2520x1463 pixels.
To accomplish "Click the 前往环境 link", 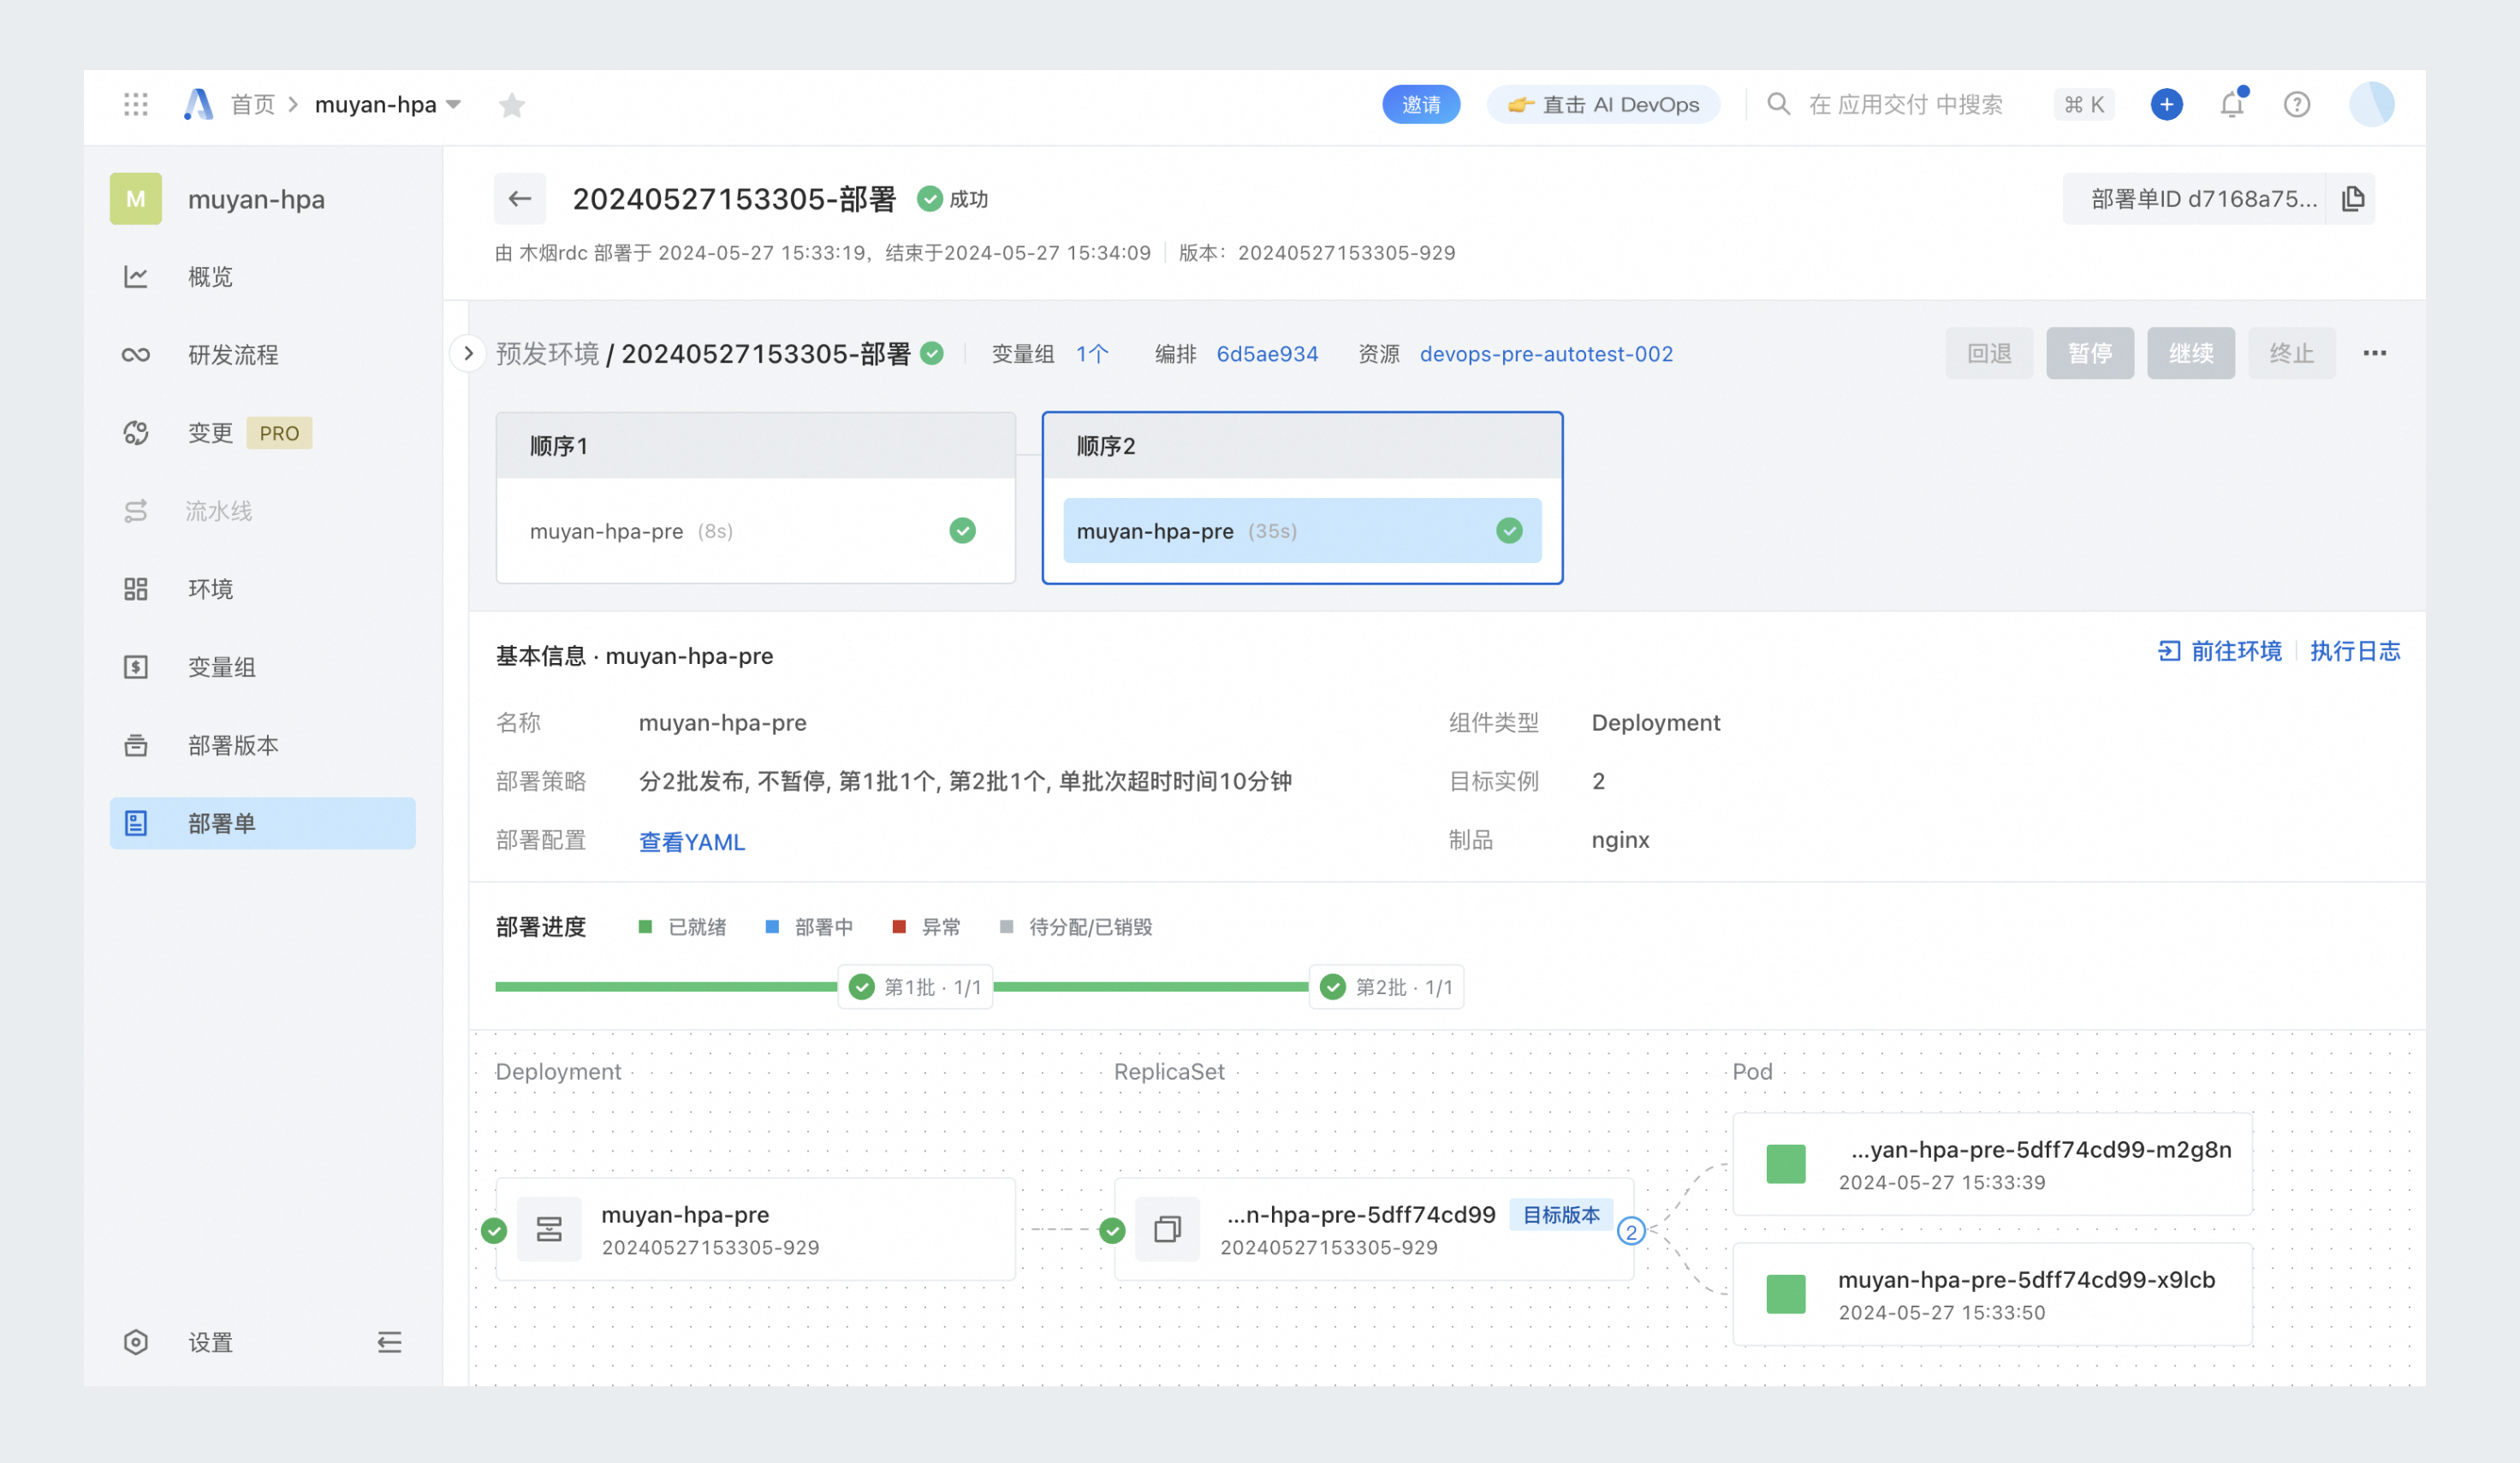I will coord(2220,652).
